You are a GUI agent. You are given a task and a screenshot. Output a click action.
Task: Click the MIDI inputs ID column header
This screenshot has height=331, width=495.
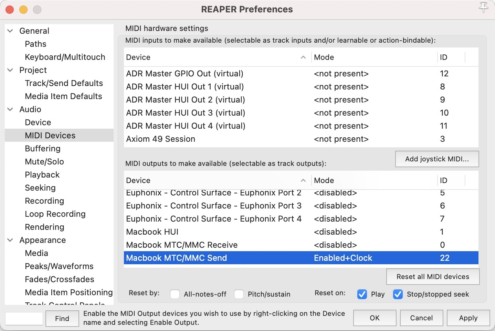tap(451, 57)
